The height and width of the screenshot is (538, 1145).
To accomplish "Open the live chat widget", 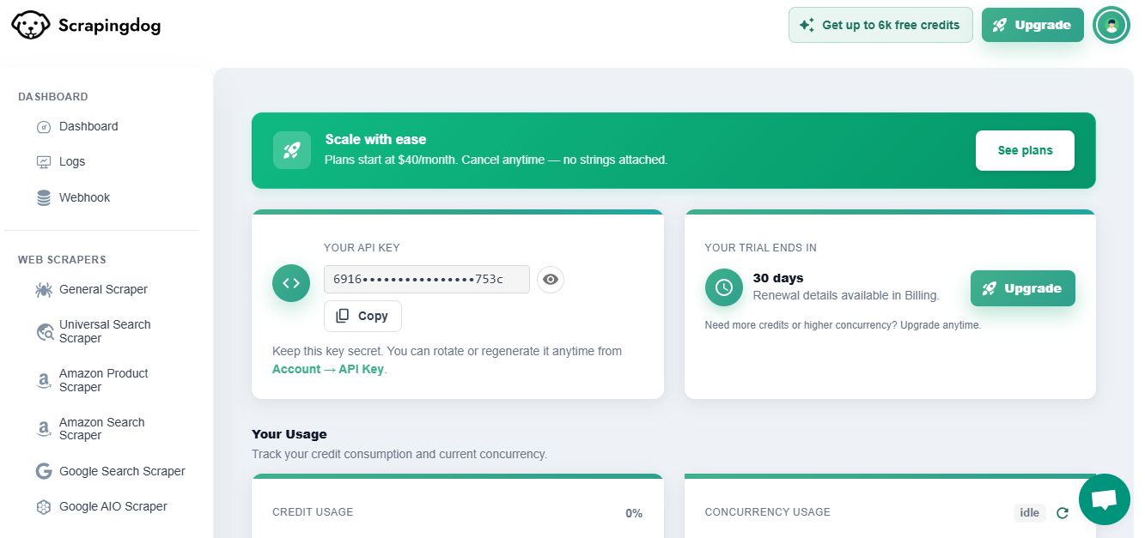I will (1104, 499).
